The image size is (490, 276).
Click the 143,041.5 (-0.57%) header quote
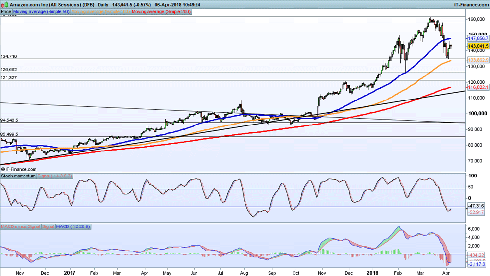[131, 5]
